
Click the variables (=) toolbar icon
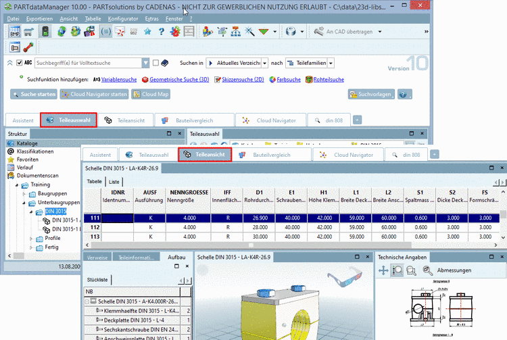coord(105,31)
